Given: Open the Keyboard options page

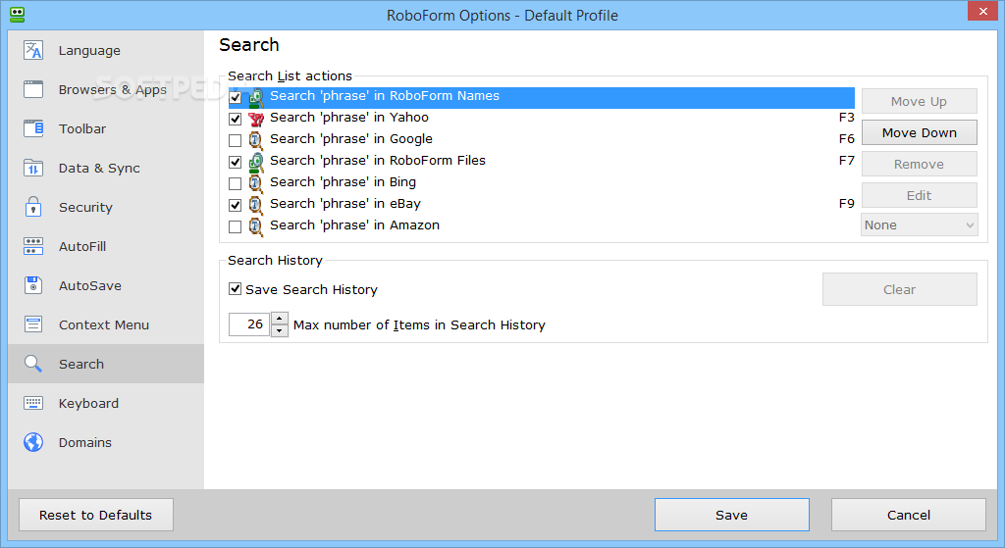Looking at the screenshot, I should coord(106,403).
